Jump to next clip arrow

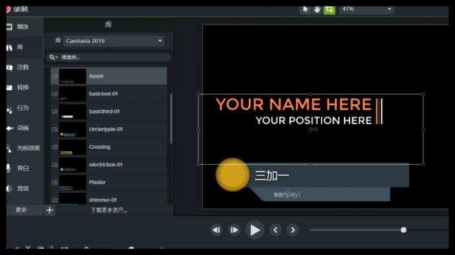click(x=292, y=230)
